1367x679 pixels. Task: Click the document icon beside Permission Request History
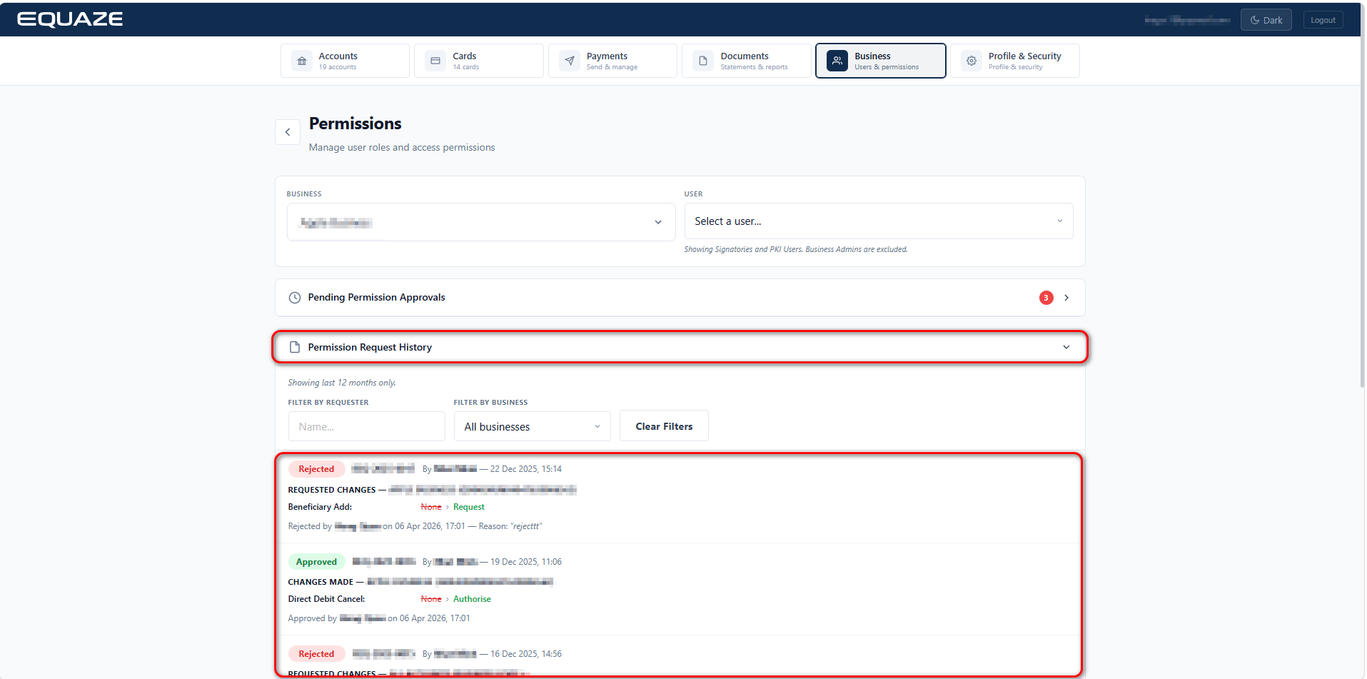(x=294, y=347)
